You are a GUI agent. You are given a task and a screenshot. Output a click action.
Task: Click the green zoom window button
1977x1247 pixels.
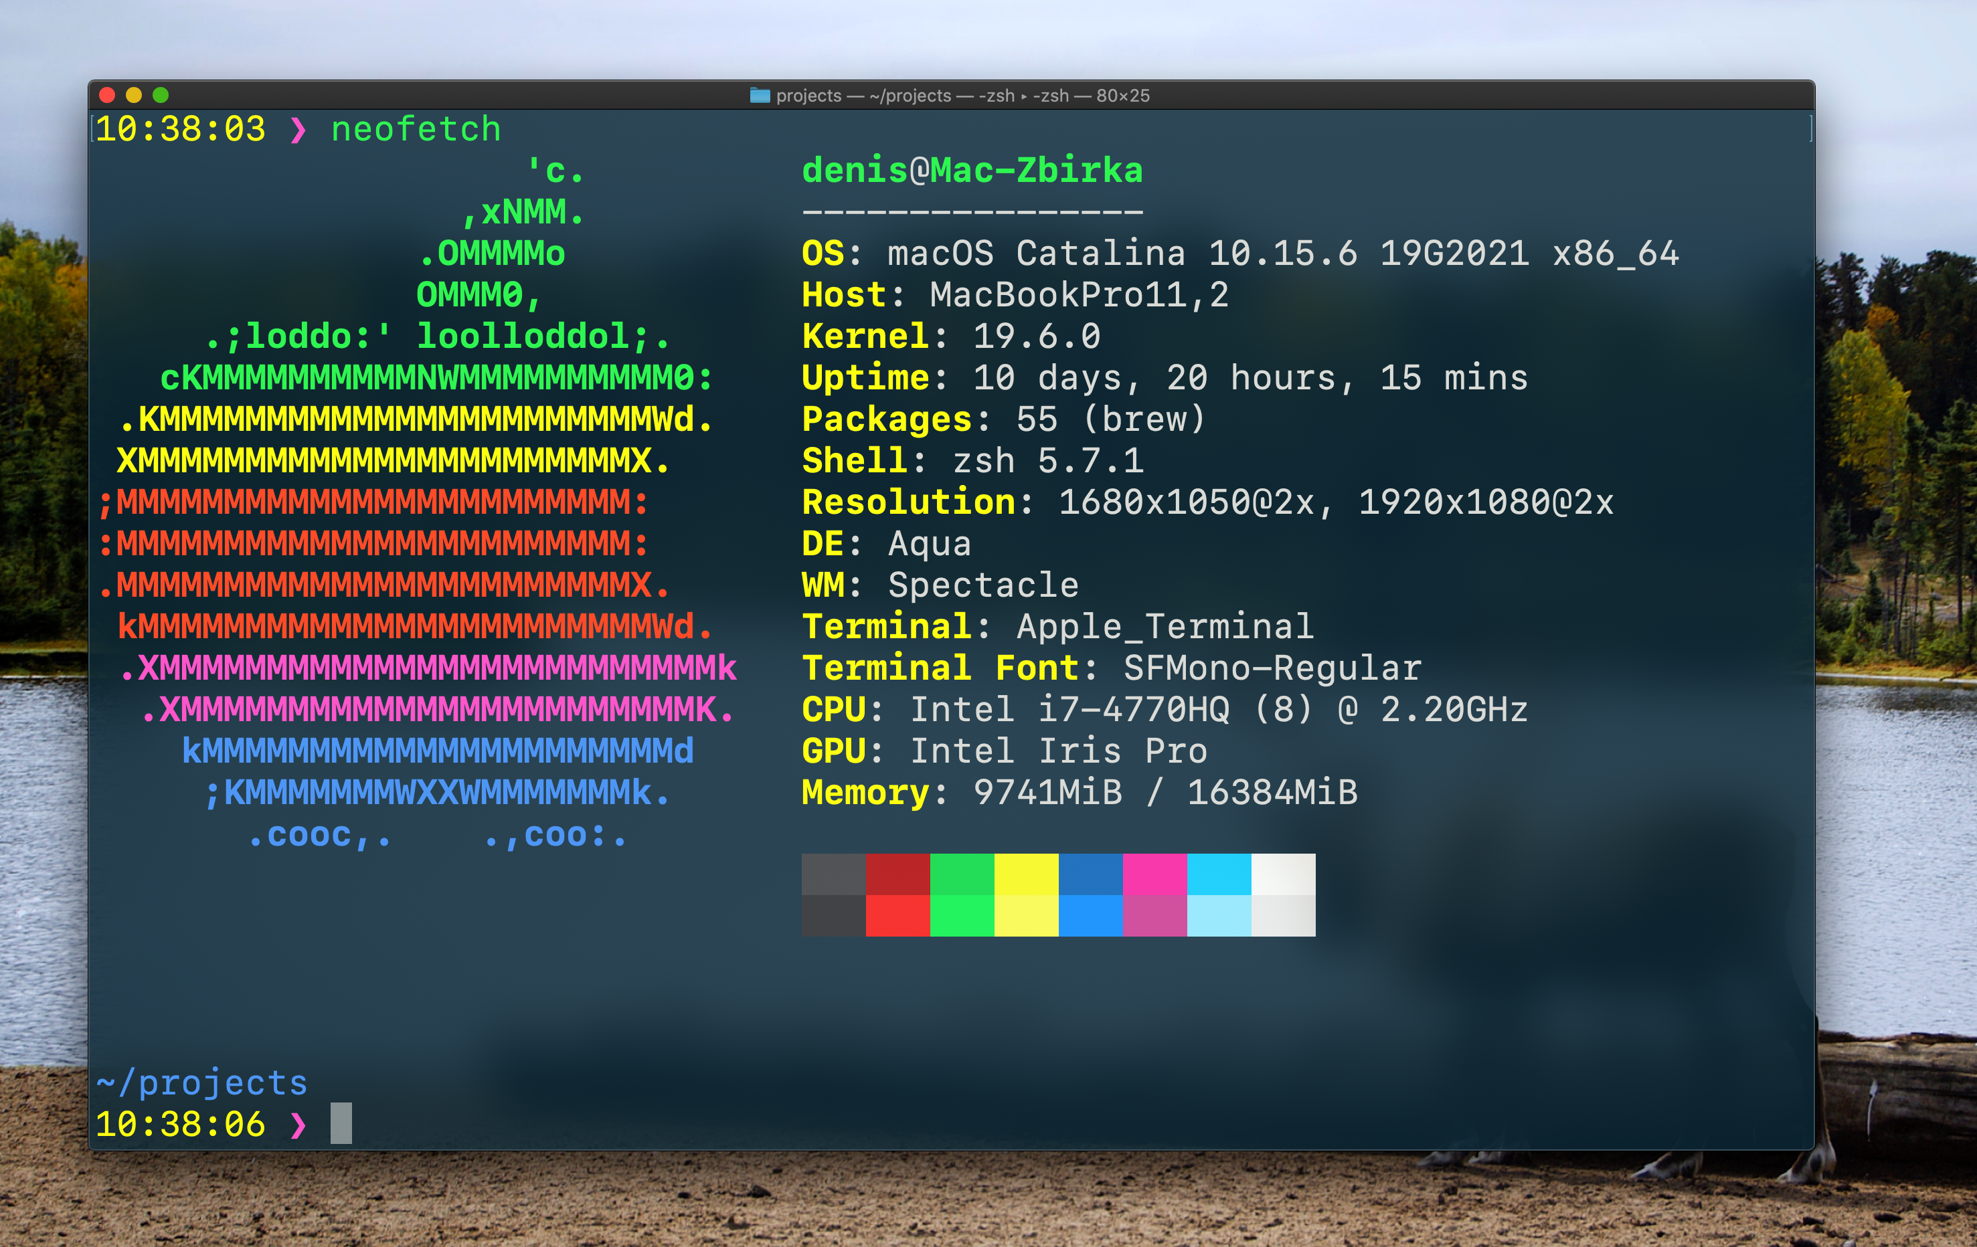coord(161,95)
